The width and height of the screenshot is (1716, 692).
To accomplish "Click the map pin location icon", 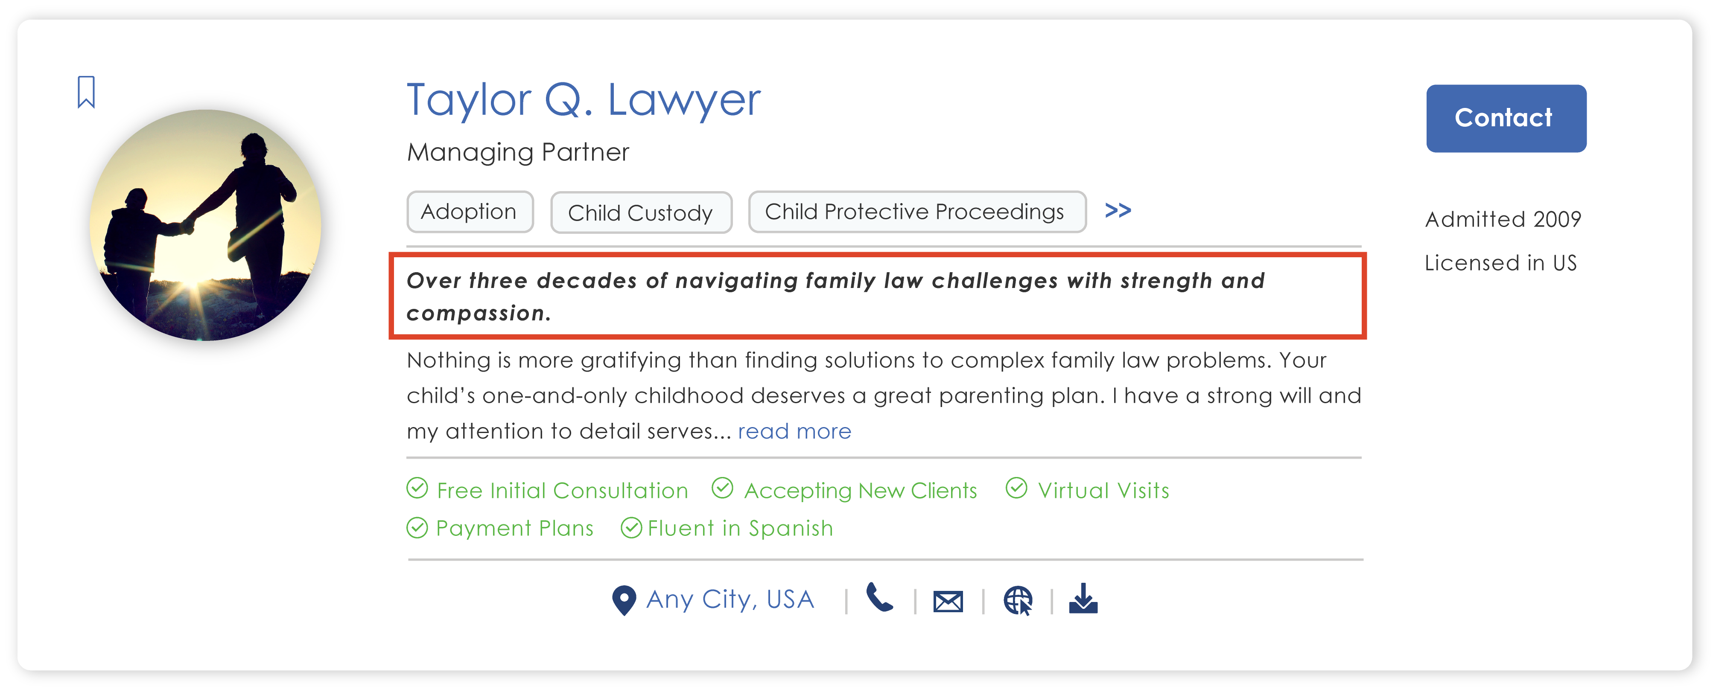I will pyautogui.click(x=624, y=600).
